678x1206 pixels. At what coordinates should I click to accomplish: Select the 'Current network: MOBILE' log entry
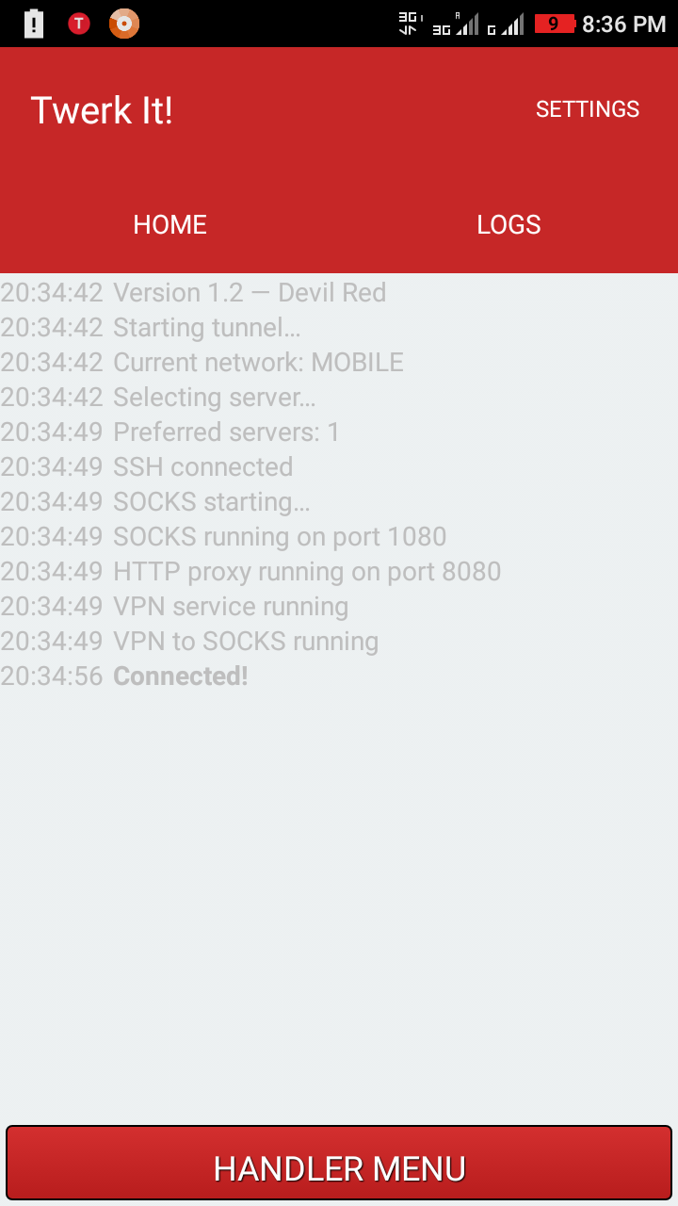point(202,362)
